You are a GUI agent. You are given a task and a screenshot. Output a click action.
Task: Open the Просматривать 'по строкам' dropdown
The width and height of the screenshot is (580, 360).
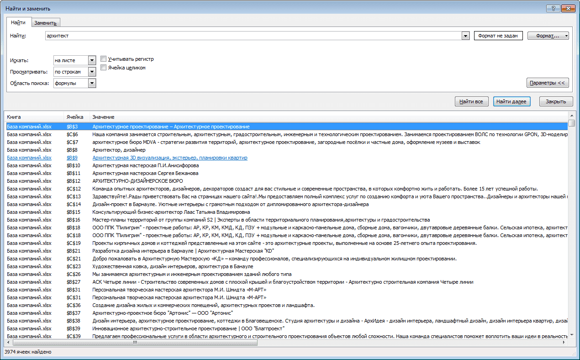click(92, 72)
